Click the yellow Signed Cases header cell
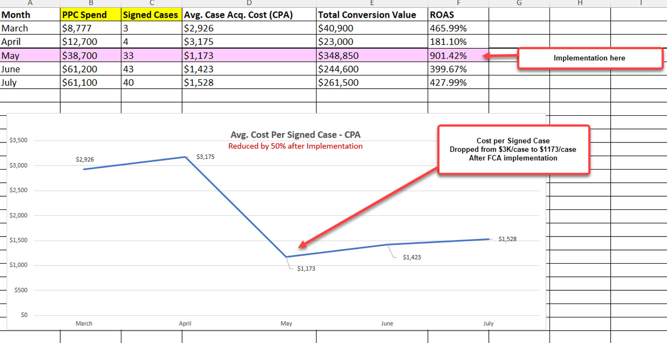 click(x=151, y=15)
